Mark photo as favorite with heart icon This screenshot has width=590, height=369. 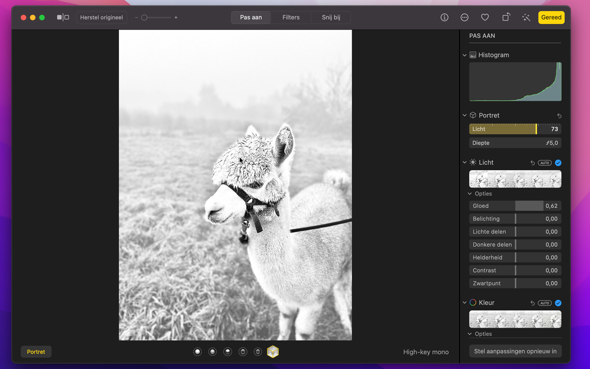(x=485, y=18)
